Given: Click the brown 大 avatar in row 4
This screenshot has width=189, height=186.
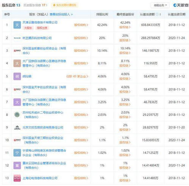Looking at the screenshot, I should pyautogui.click(x=17, y=63).
